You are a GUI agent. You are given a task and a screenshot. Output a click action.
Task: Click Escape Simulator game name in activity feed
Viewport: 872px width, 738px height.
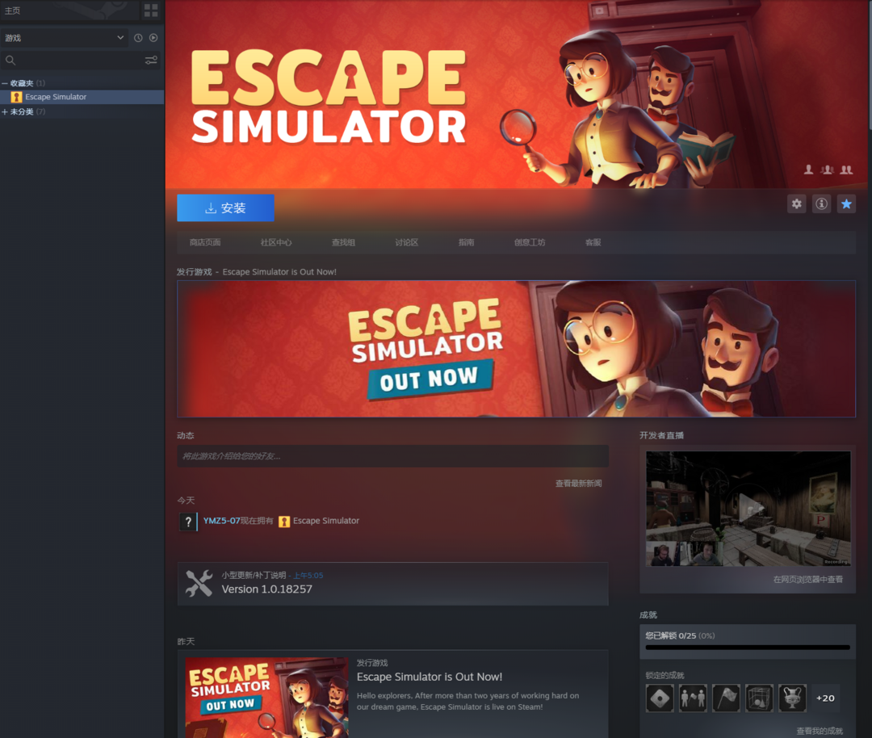coord(326,521)
